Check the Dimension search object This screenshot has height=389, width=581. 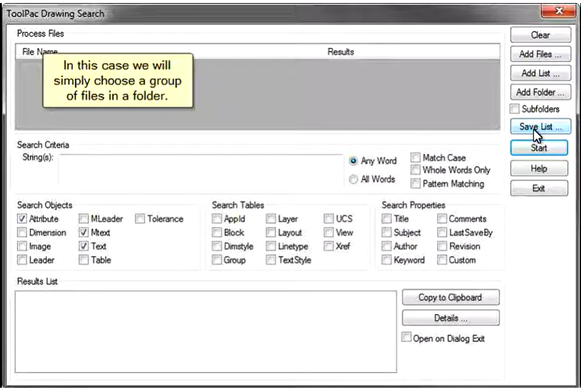tap(22, 233)
